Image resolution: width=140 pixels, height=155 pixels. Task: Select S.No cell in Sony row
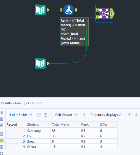[108, 141]
